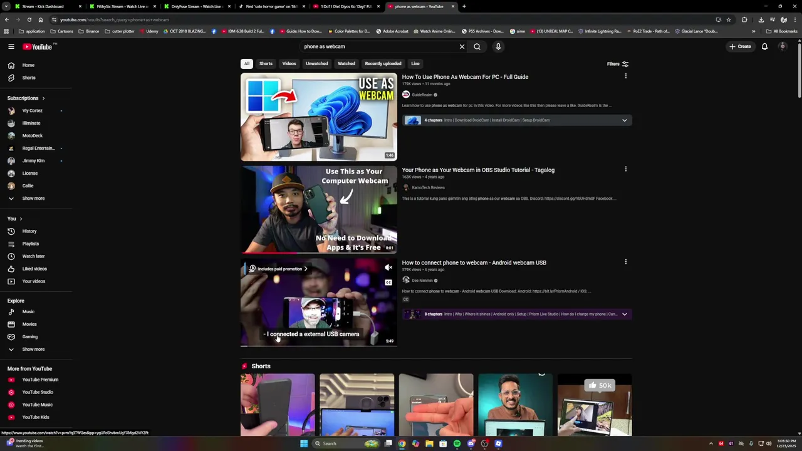The image size is (802, 451).
Task: Open 'Includes paid promotion' notice
Action: (x=279, y=269)
